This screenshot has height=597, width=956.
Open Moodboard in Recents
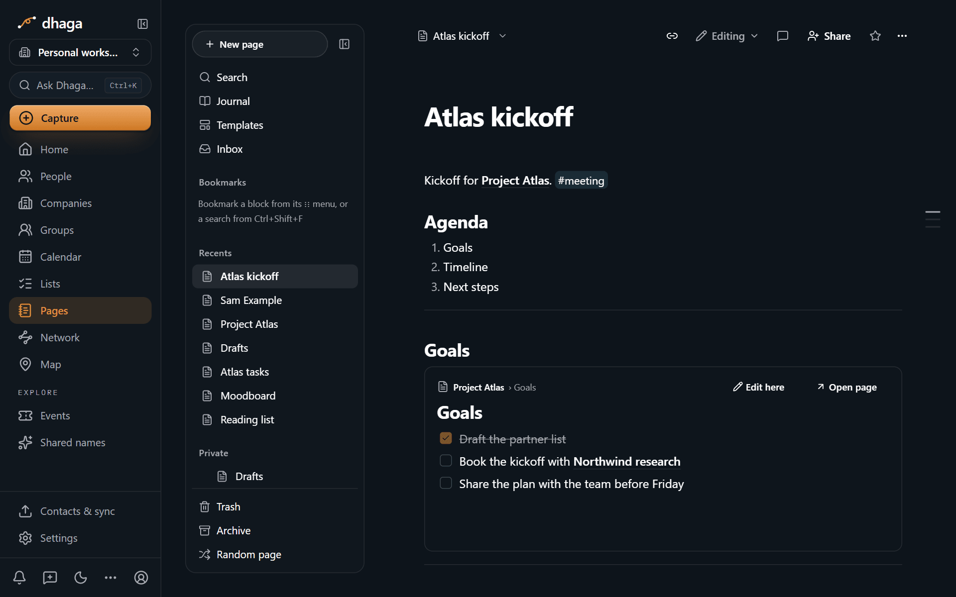coord(275,396)
